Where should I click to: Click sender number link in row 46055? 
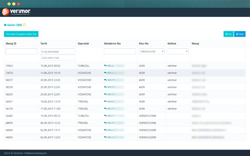pos(116,137)
